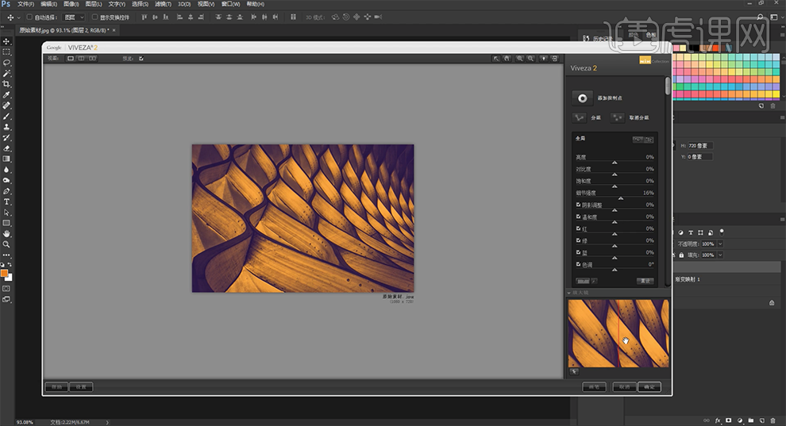The image size is (786, 426).
Task: Open the opacity 100% dropdown in Layers panel
Action: (x=720, y=244)
